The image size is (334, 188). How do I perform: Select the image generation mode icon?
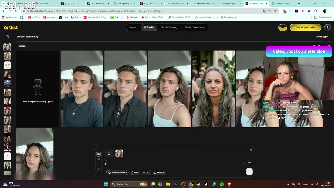tap(98, 154)
